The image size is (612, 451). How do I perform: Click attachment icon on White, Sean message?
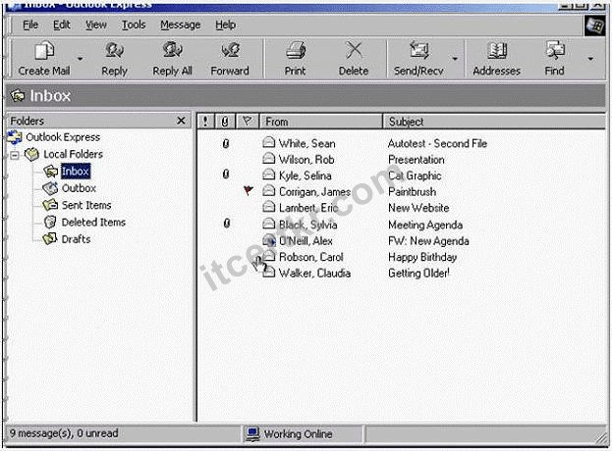[226, 144]
